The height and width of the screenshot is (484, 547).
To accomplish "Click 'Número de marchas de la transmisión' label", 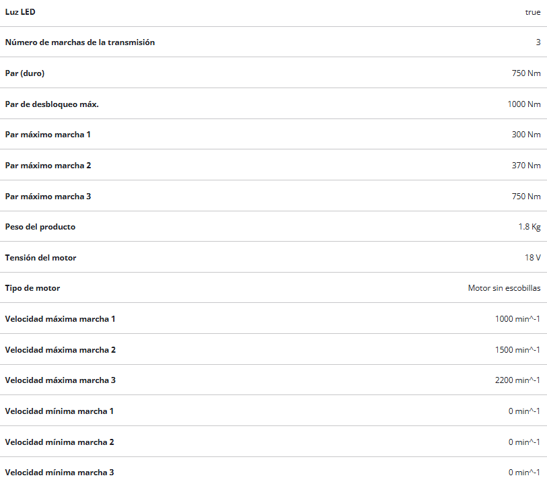I will [79, 42].
